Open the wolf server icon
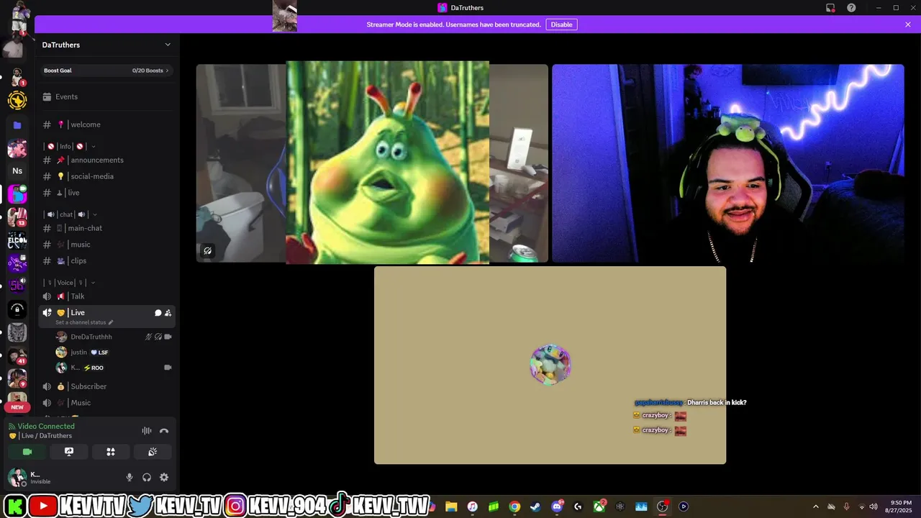 click(17, 332)
